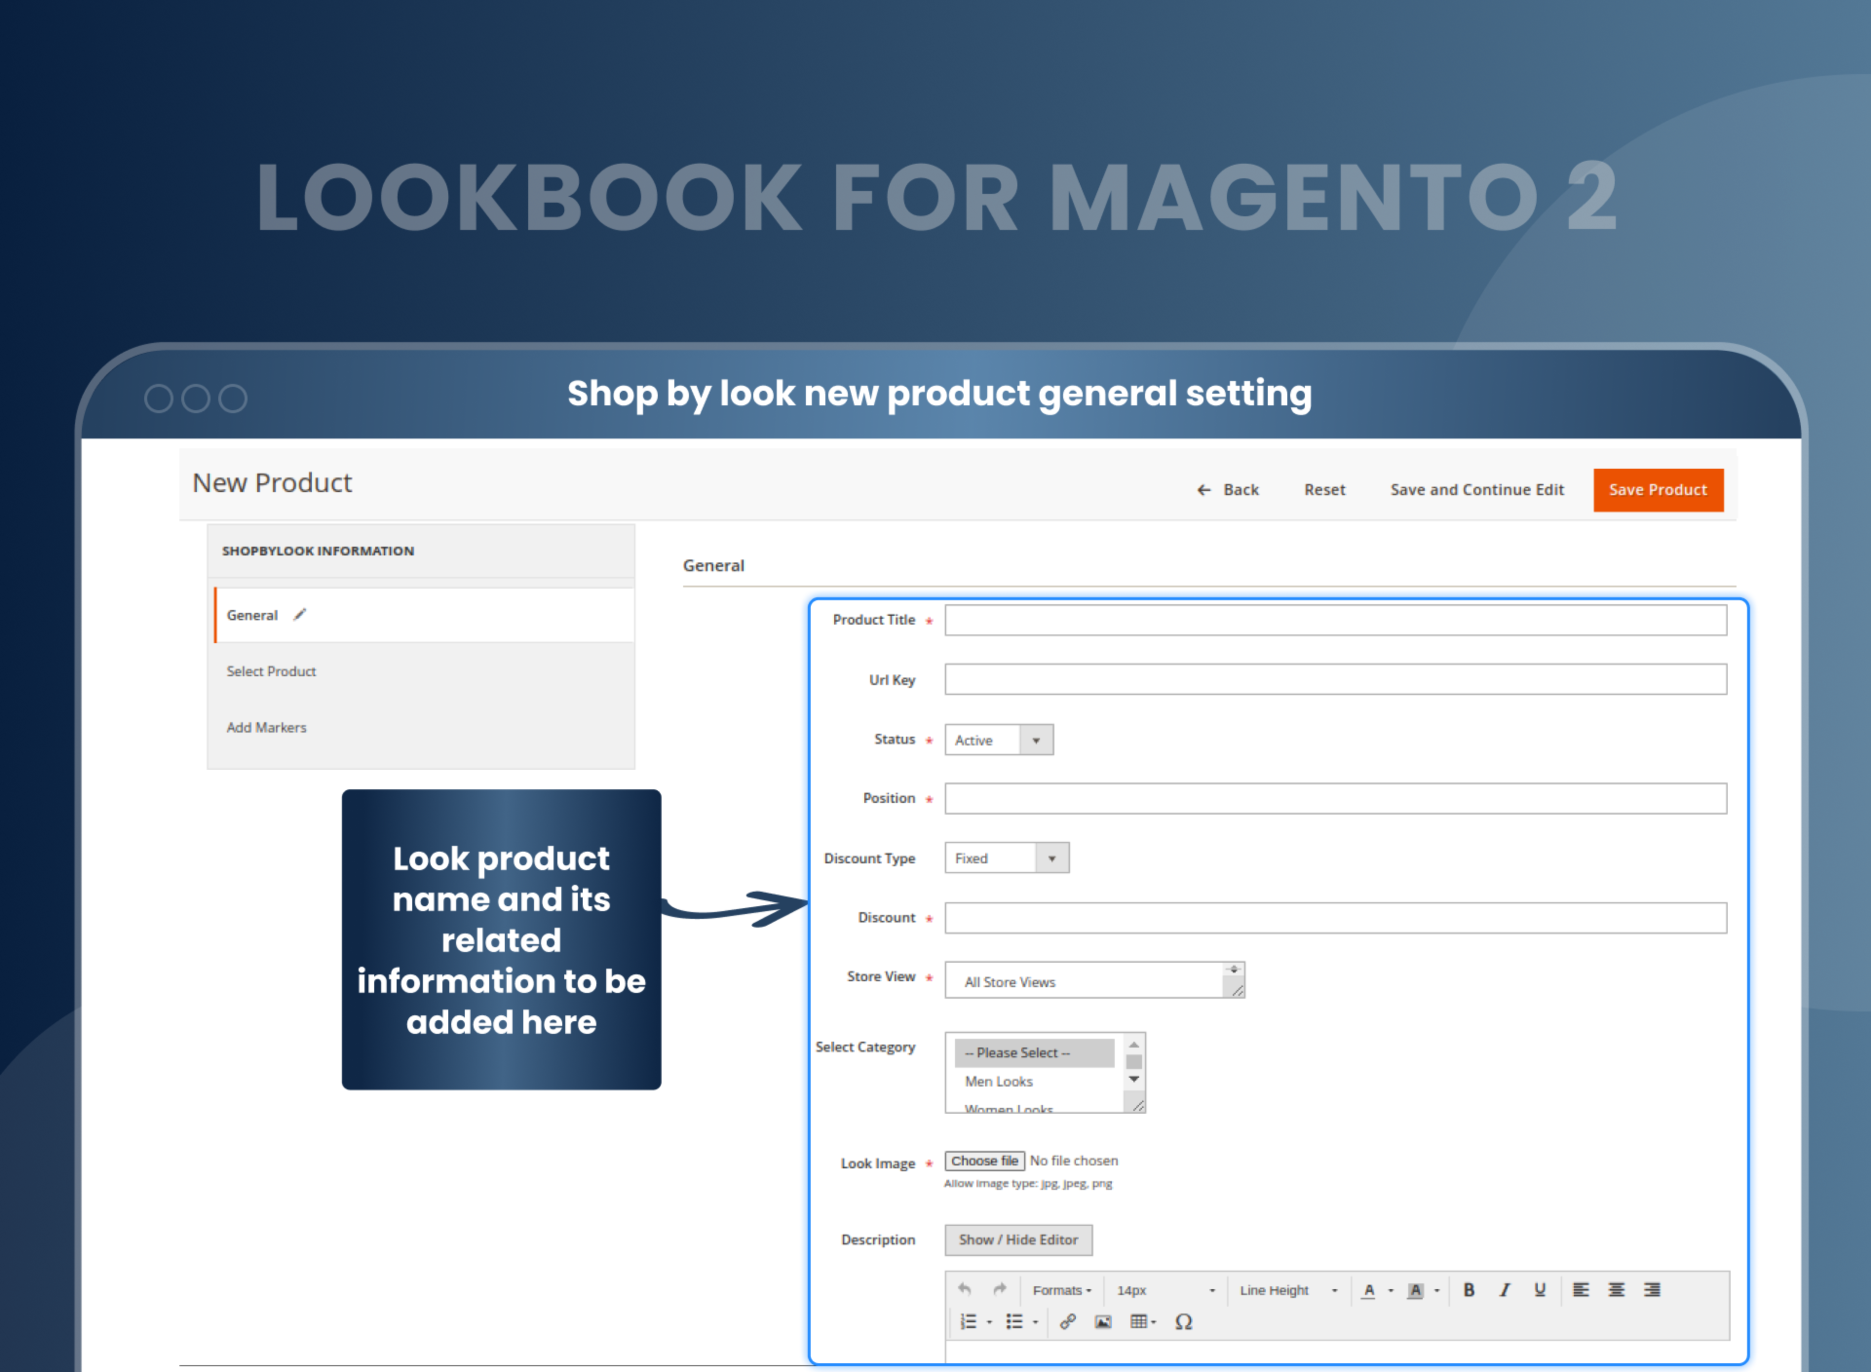Edit the General section using the pencil icon
1871x1372 pixels.
[299, 614]
